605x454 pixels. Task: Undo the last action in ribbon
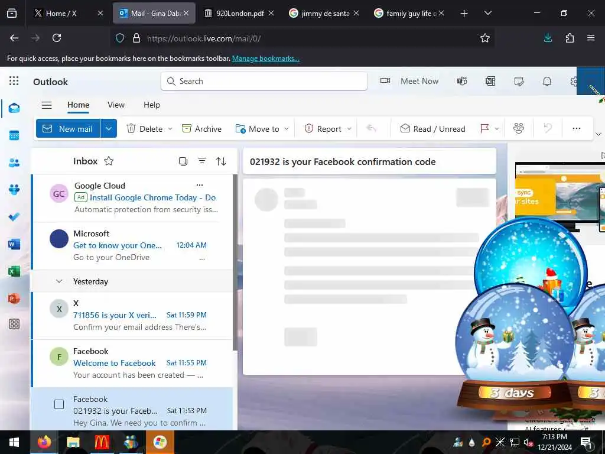click(x=548, y=128)
